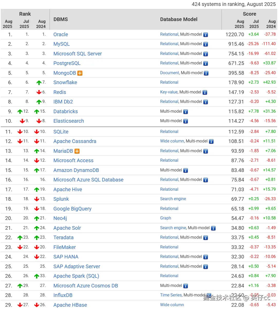The height and width of the screenshot is (309, 278).
Task: Click the Wide column link for Apache Cassandra
Action: pyautogui.click(x=172, y=141)
